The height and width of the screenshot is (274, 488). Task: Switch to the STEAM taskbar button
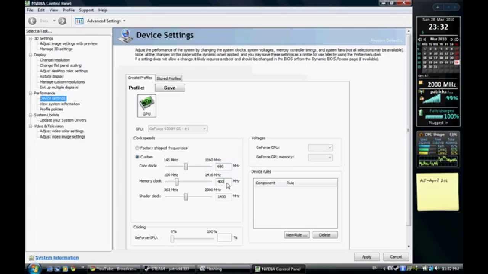[169, 269]
